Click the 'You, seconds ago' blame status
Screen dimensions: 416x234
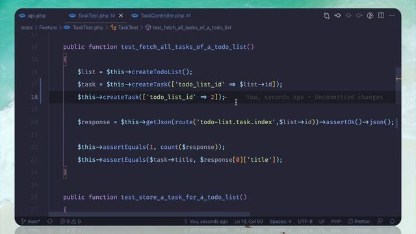[205, 221]
